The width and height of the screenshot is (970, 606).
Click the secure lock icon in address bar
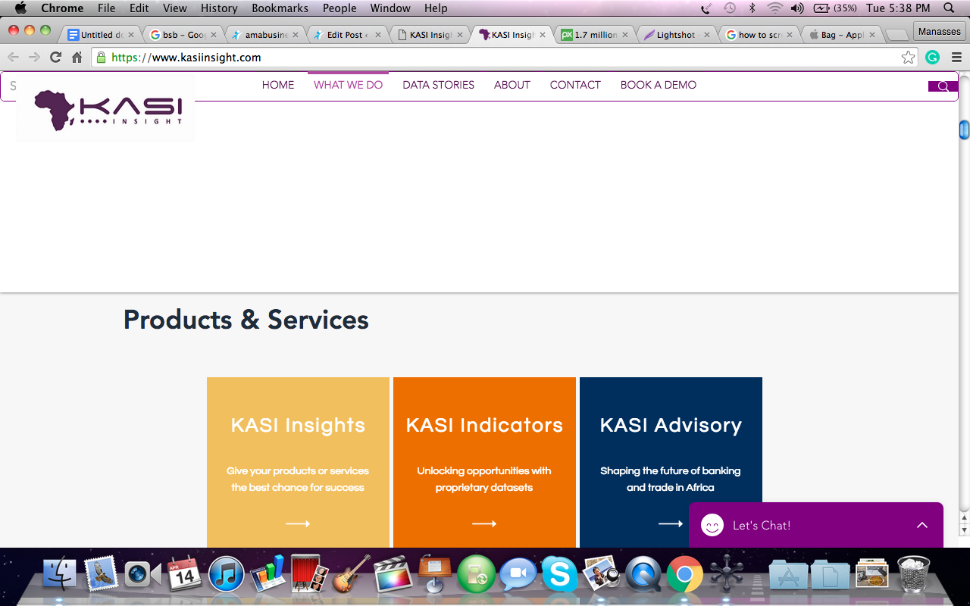point(101,58)
